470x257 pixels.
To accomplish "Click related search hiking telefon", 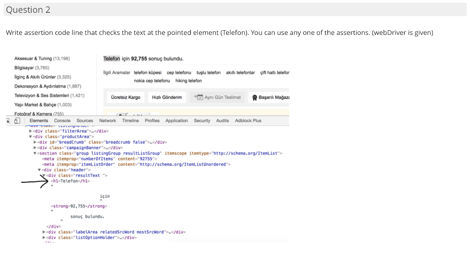I will [189, 81].
